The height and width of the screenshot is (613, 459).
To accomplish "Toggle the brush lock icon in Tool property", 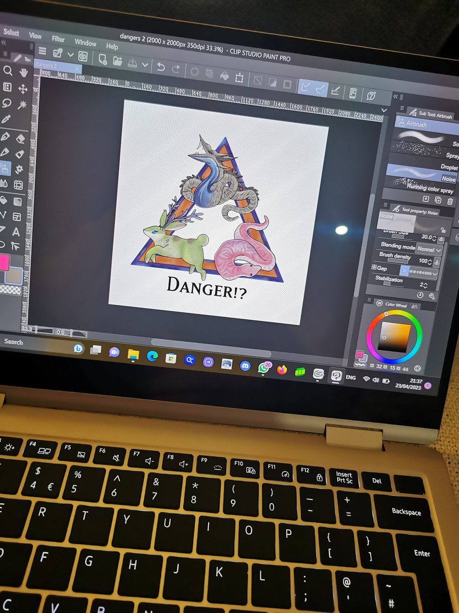I will [443, 230].
